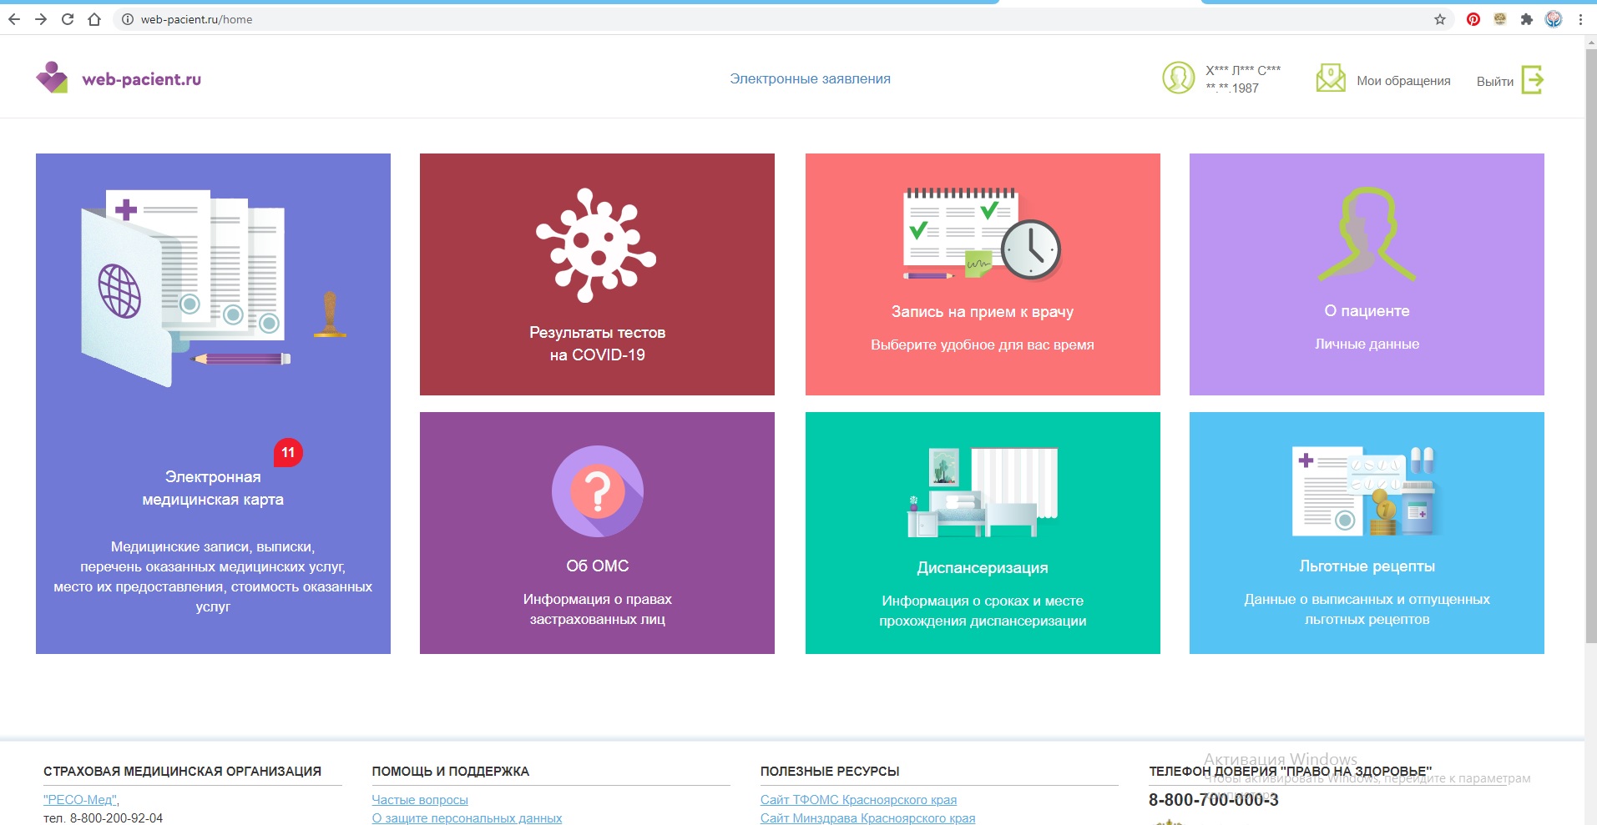Viewport: 1597px width, 825px height.
Task: Click the user profile avatar icon
Action: tap(1178, 78)
